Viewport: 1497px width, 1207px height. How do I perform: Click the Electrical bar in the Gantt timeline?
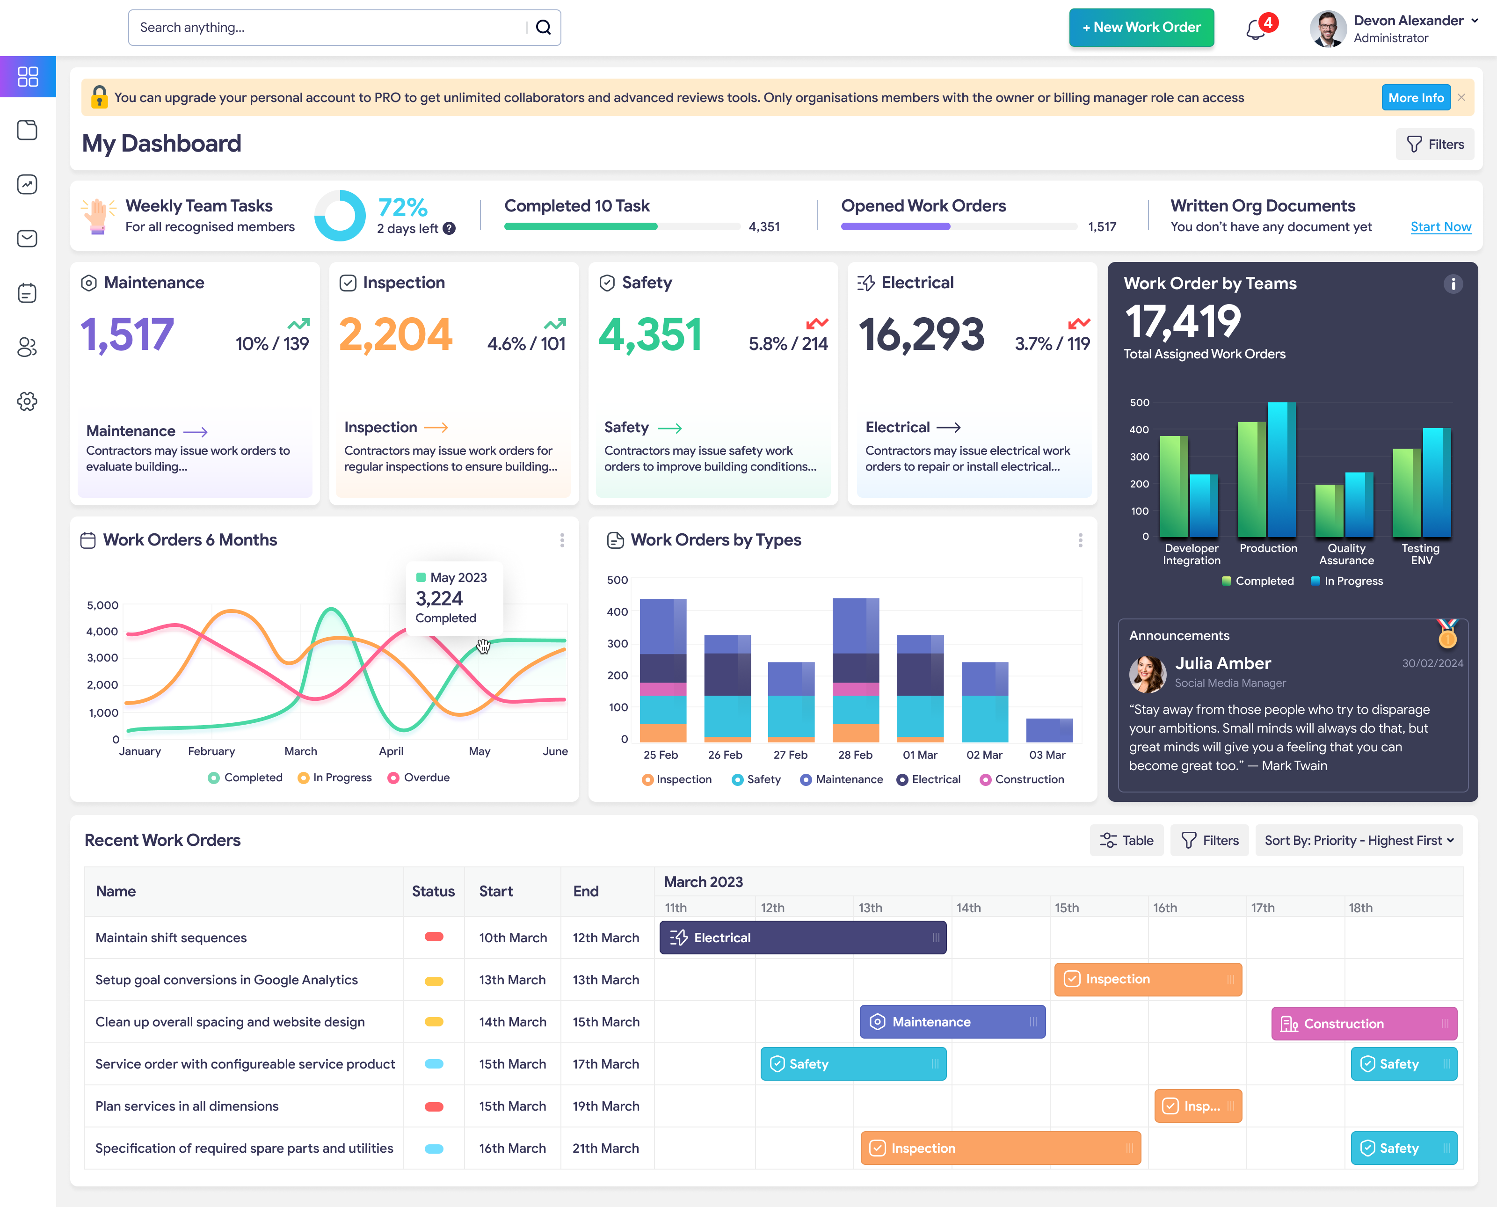[803, 937]
